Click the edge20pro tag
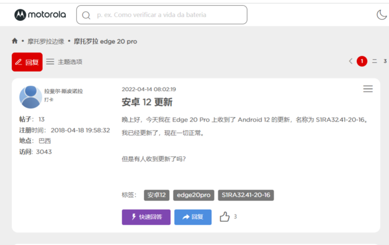 click(x=193, y=195)
